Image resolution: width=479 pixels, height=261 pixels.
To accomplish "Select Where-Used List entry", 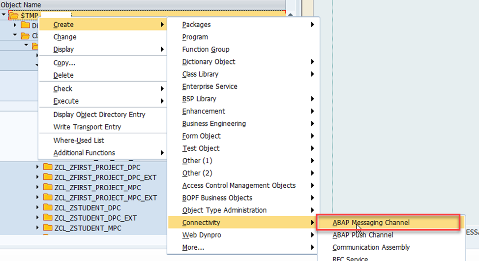I will 103,141.
